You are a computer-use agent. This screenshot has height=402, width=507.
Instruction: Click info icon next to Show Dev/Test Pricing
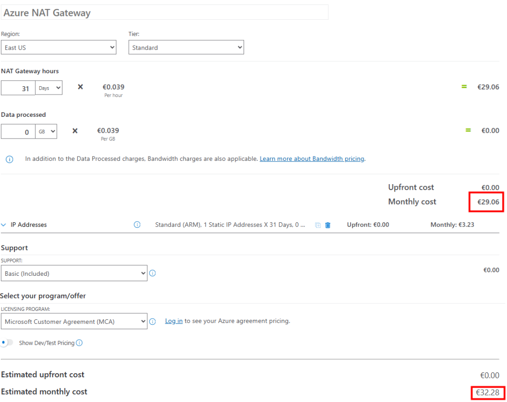click(79, 343)
